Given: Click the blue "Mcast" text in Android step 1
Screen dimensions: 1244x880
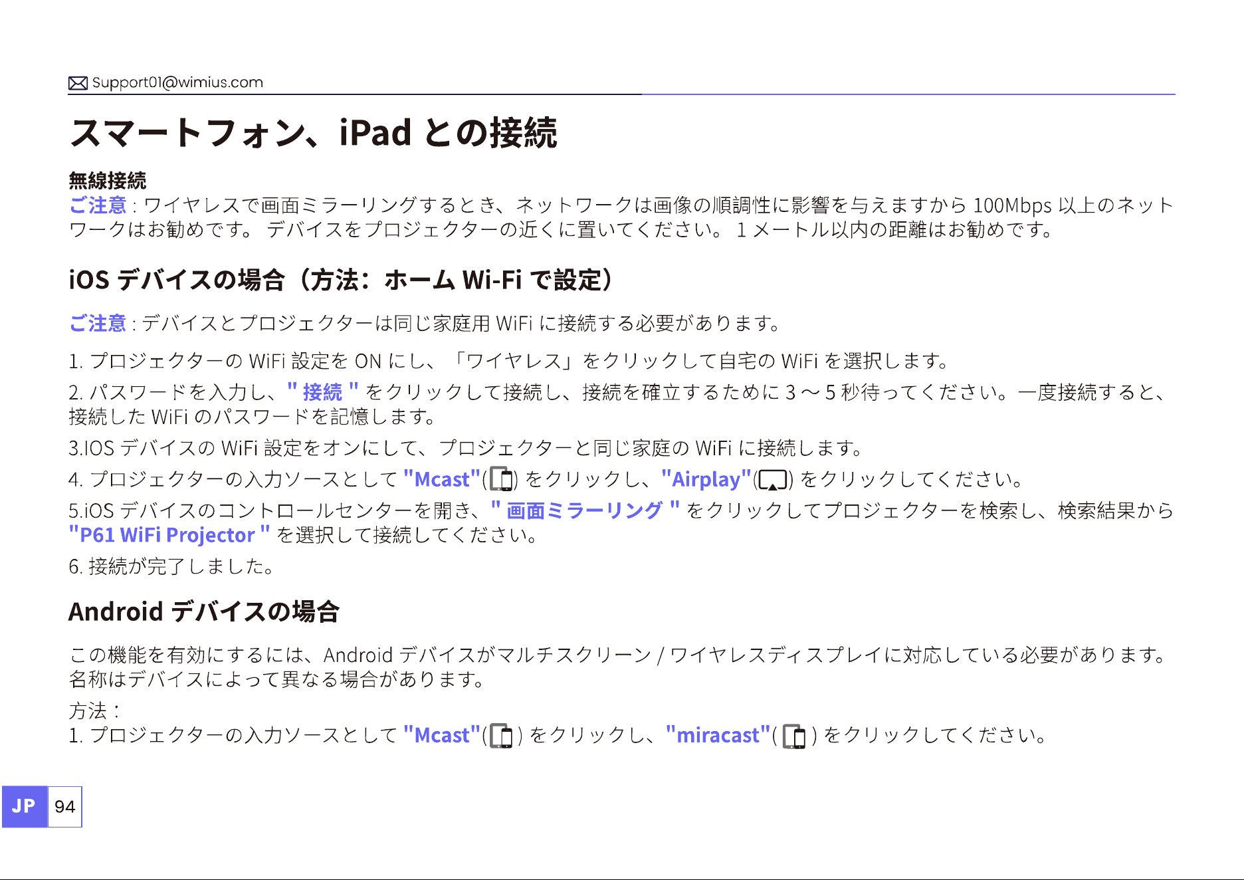Looking at the screenshot, I should tap(442, 735).
